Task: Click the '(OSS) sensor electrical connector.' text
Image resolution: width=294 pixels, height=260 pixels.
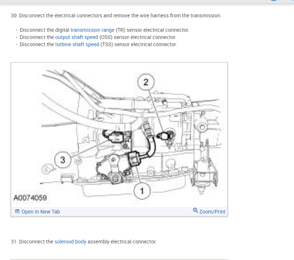Action: 138,37
